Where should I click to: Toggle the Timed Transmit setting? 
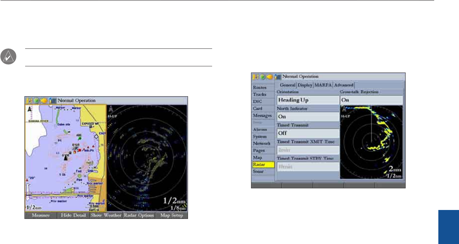(x=308, y=133)
